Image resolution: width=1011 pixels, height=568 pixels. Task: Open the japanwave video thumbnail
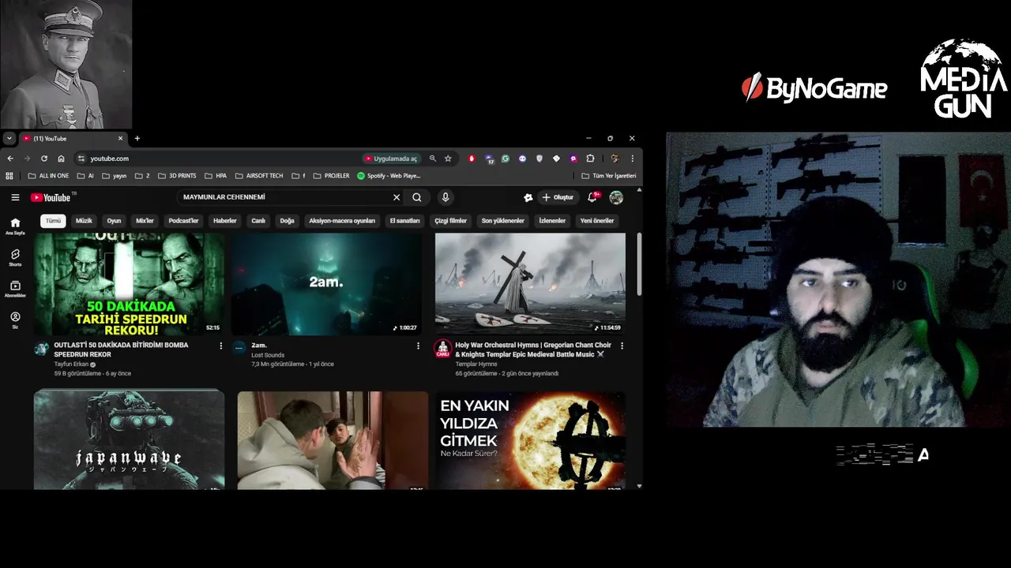(x=129, y=439)
